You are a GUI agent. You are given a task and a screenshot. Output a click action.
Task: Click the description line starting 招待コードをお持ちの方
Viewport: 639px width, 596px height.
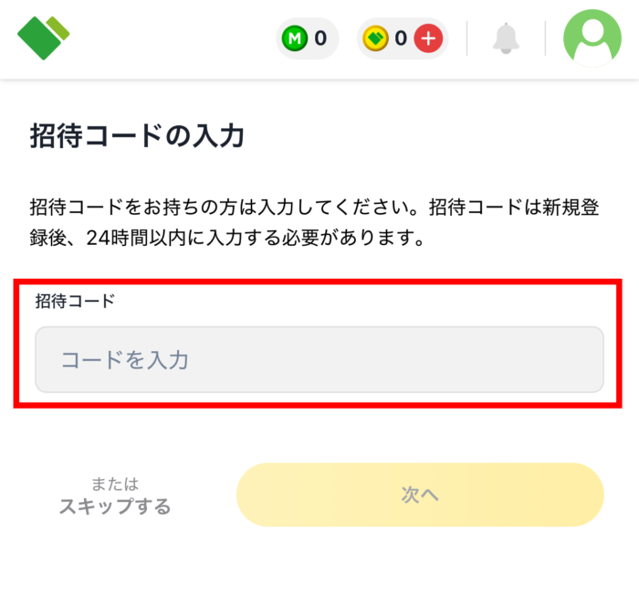(313, 206)
